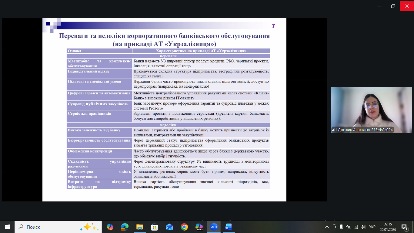The height and width of the screenshot is (233, 414).
Task: Switch the УКР keyboard language
Action: click(372, 227)
